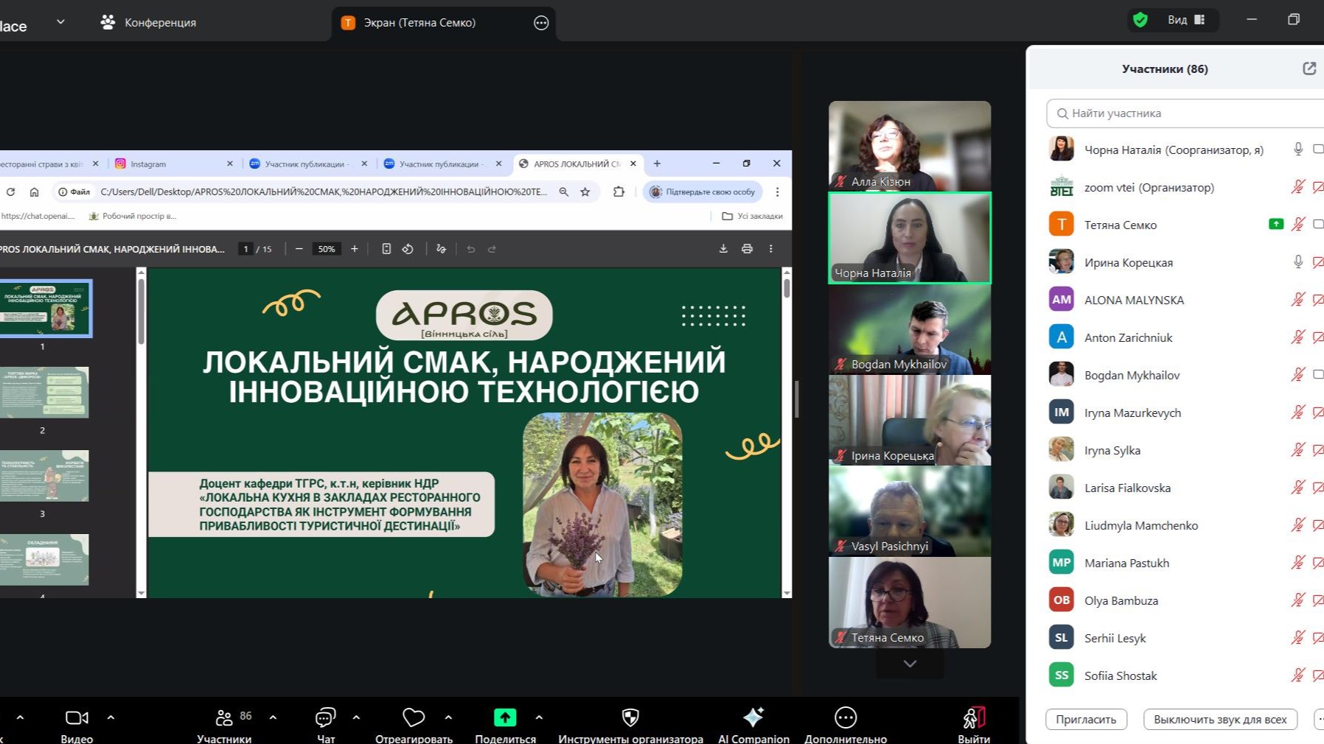This screenshot has width=1324, height=744.
Task: Unmute ALONA MALYNSKA in participants list
Action: tap(1298, 300)
